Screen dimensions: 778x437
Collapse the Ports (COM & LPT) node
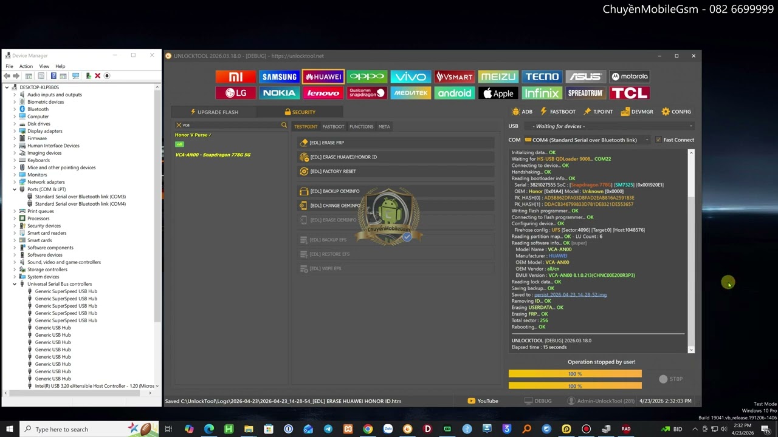coord(15,189)
